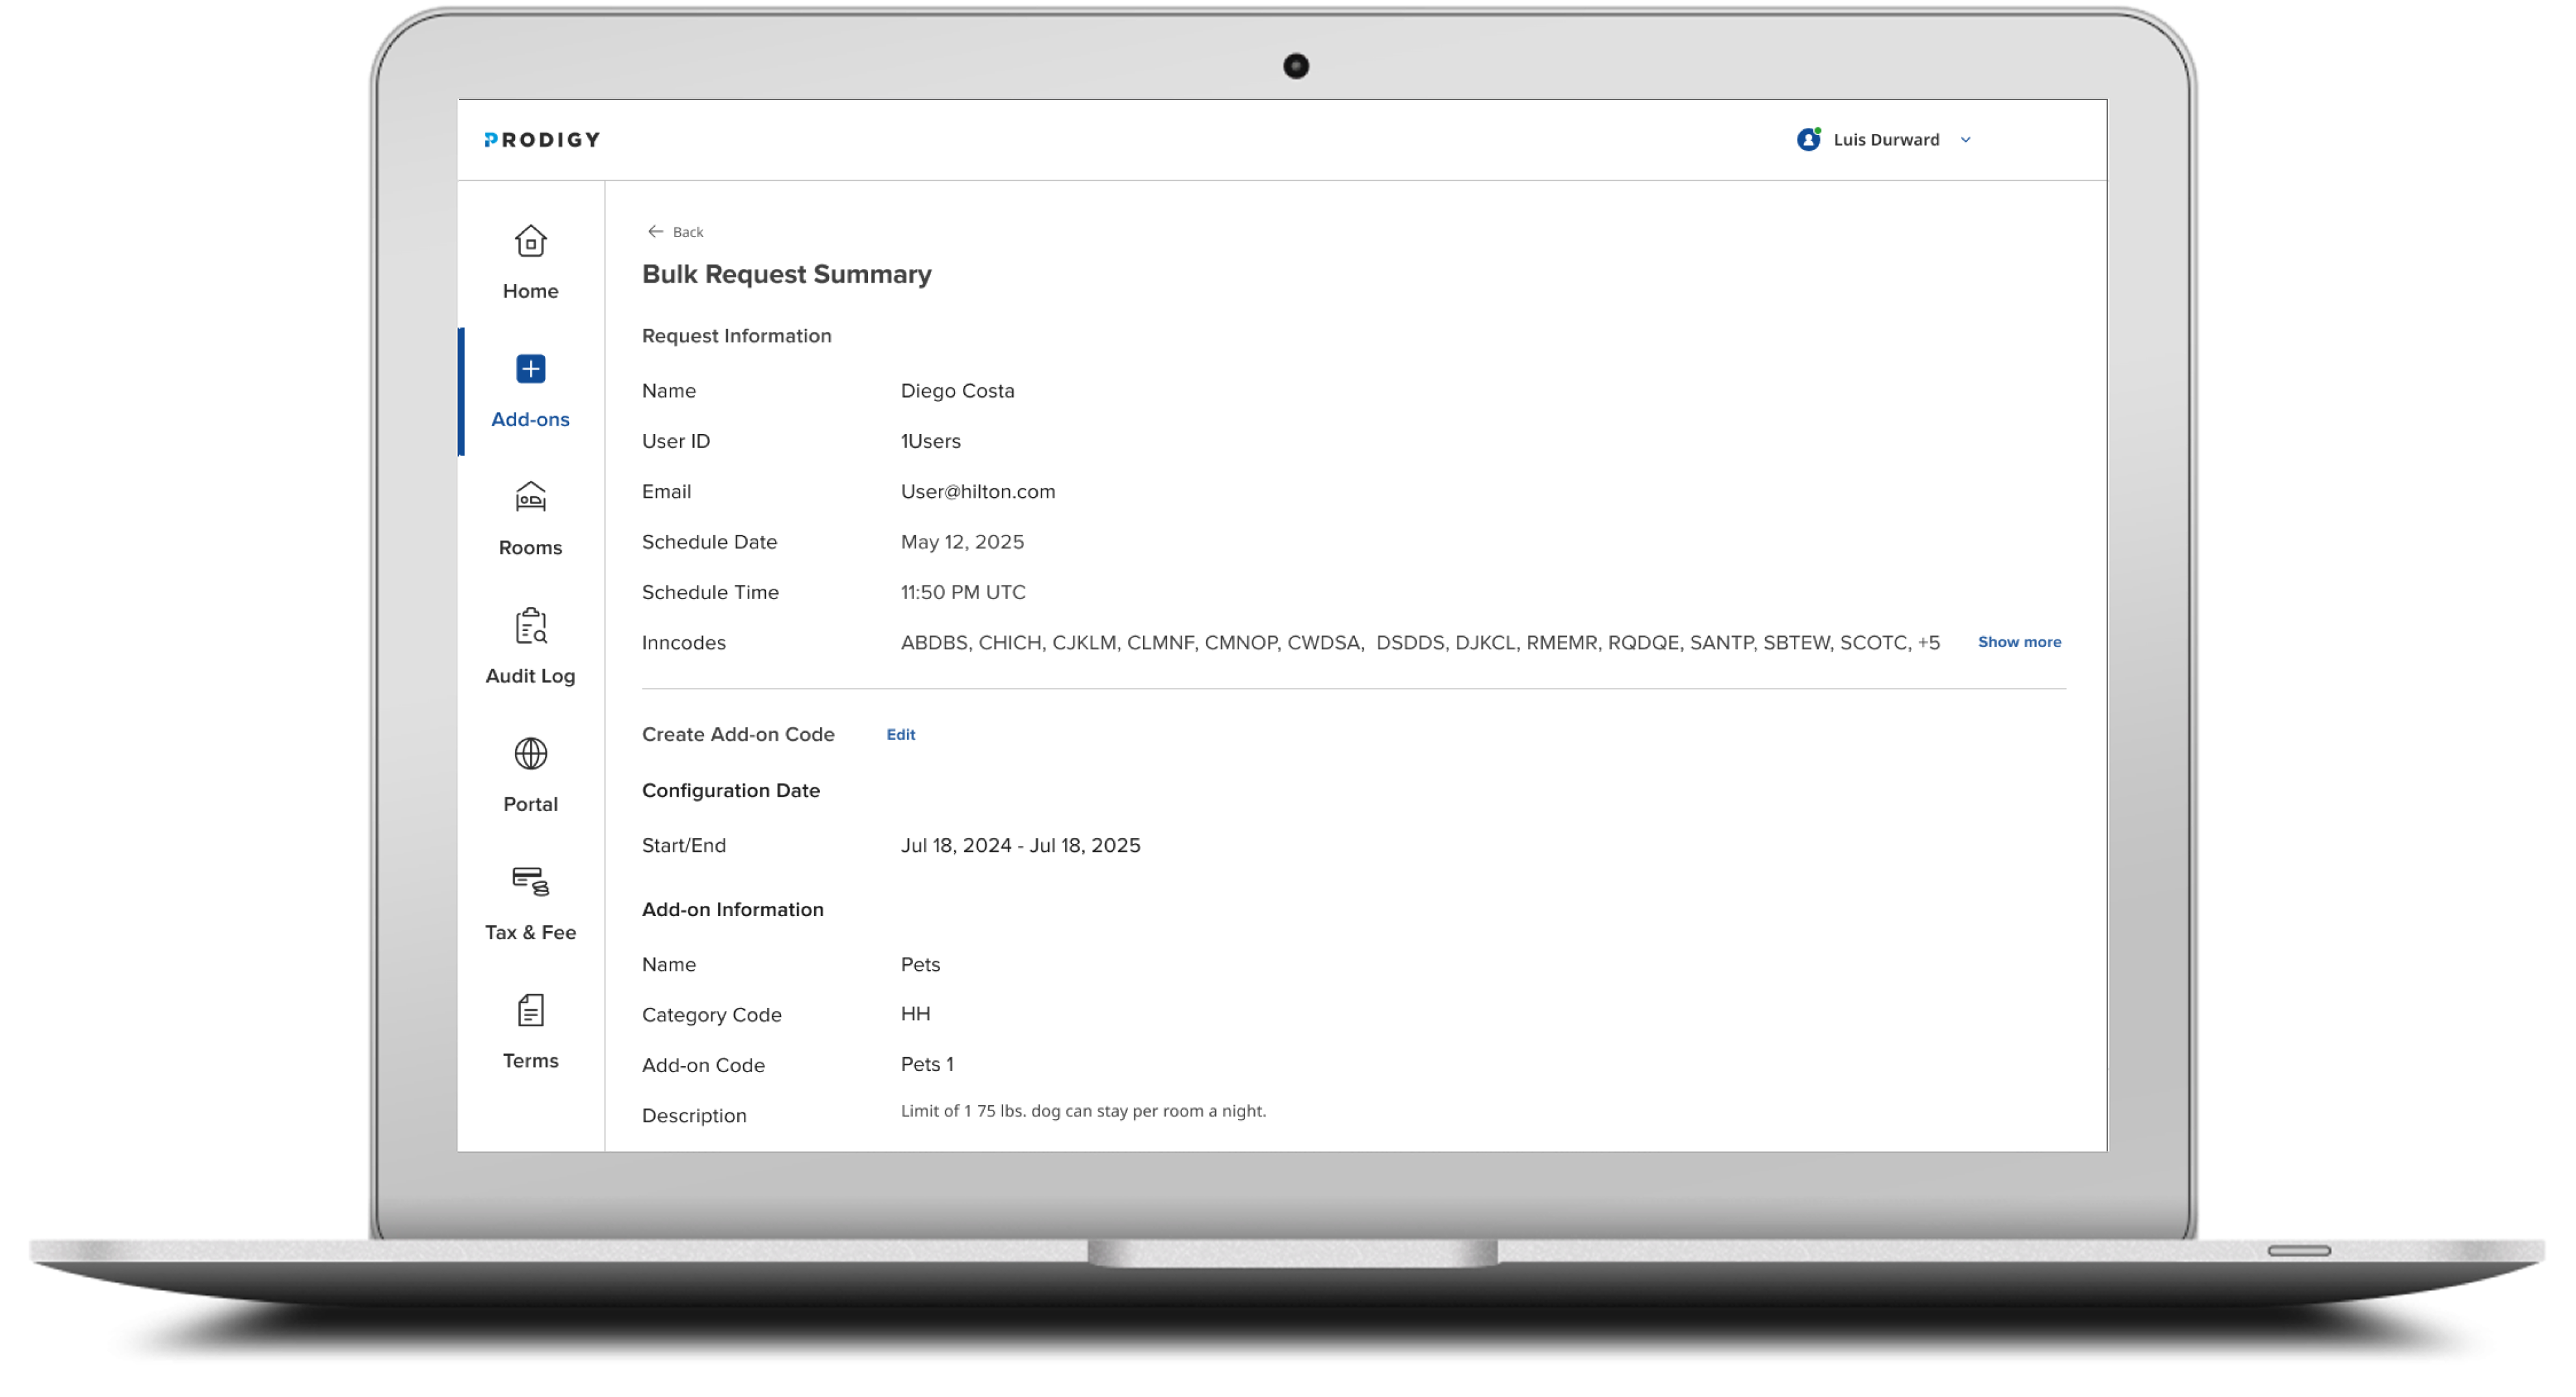Expand the account dropdown chevron

[x=1965, y=140]
